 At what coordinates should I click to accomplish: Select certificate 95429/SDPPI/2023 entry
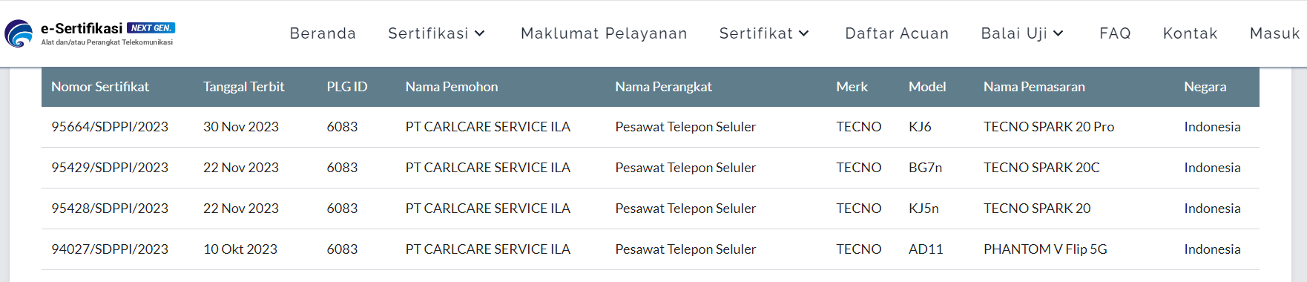coord(651,168)
